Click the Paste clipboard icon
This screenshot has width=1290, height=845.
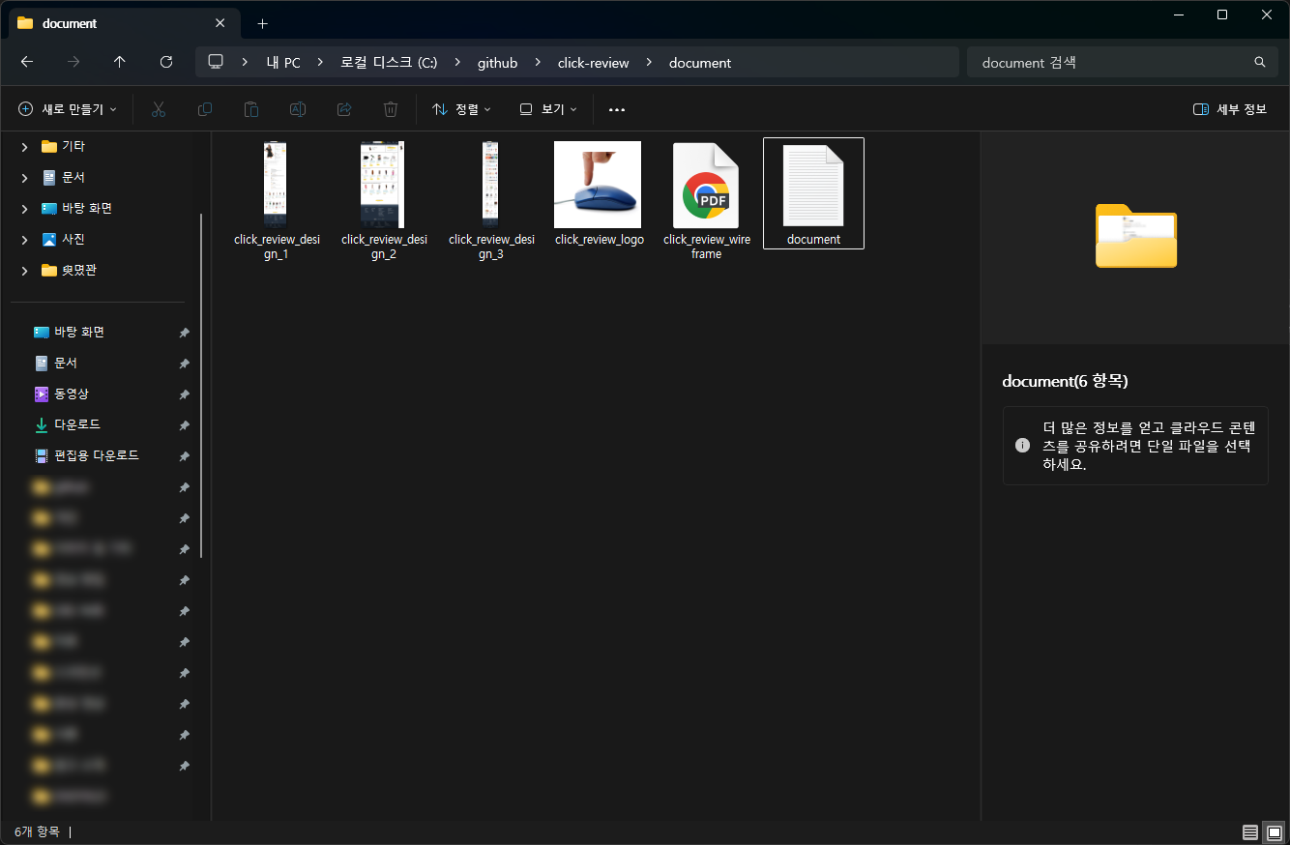[251, 109]
